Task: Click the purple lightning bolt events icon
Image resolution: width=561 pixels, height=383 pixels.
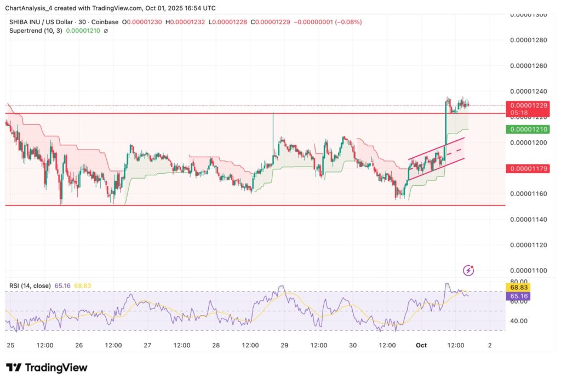Action: (x=468, y=270)
